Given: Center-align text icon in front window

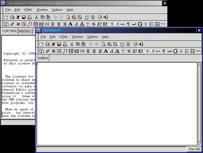Looking at the screenshot, I should [x=94, y=51].
